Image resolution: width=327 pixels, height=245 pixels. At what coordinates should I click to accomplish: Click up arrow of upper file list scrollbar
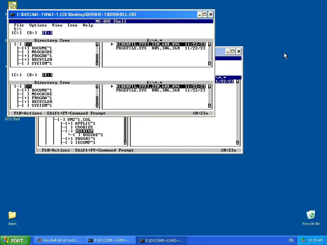(209, 44)
